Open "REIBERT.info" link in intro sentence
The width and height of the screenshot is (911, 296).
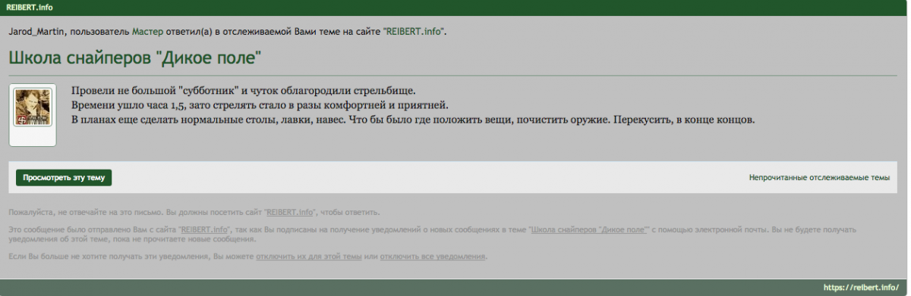point(415,33)
